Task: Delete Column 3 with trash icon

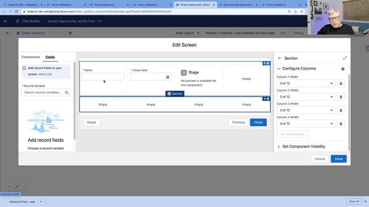Action: (x=341, y=110)
